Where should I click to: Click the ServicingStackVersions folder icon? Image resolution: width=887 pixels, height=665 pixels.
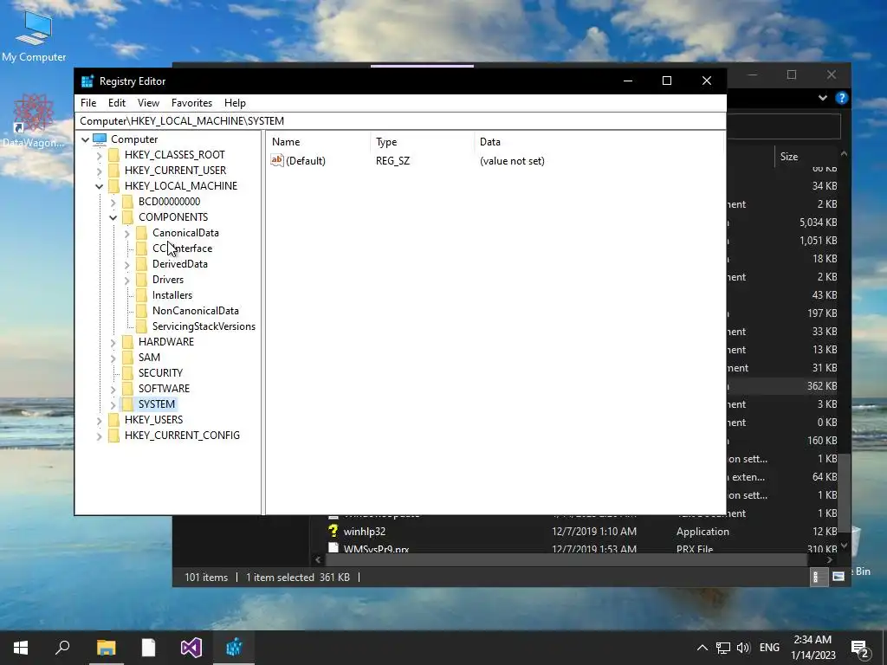tap(141, 326)
